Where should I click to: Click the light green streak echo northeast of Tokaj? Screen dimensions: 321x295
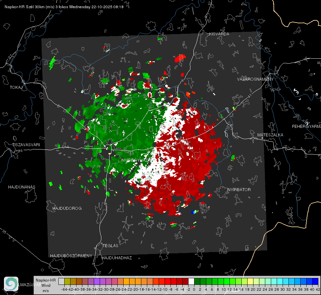pos(52,63)
